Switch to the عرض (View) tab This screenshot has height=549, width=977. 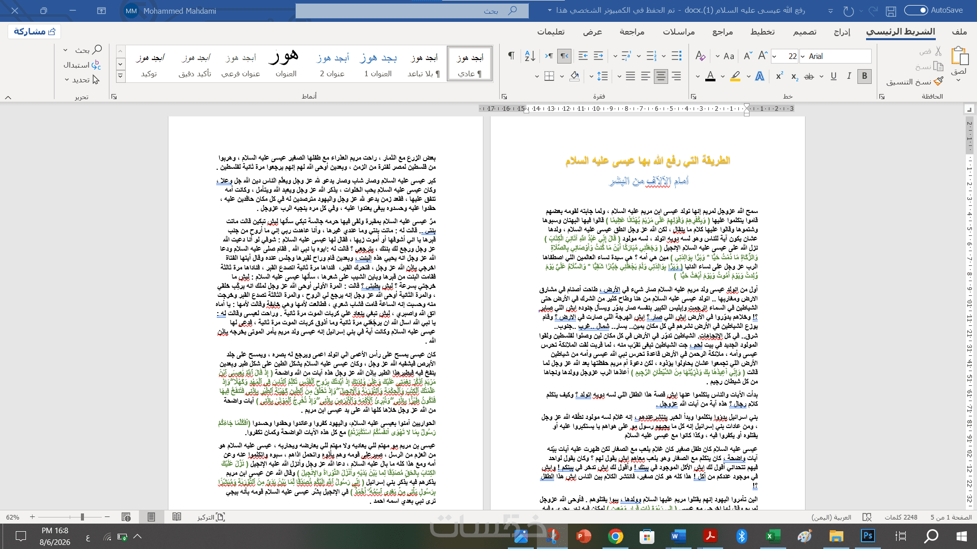click(x=592, y=32)
